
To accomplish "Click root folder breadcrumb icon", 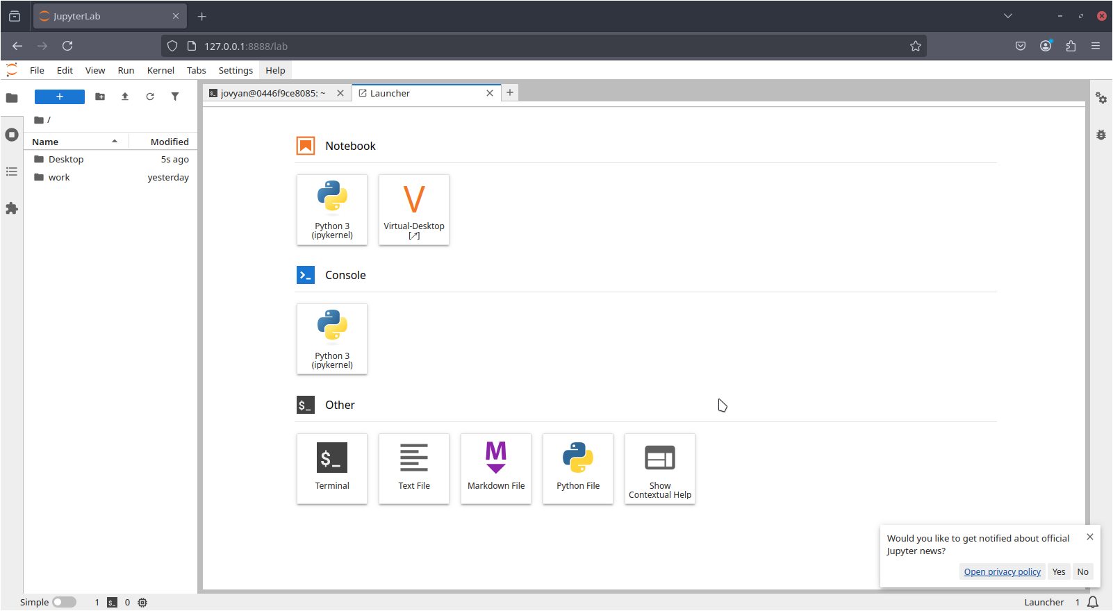I will tap(39, 120).
